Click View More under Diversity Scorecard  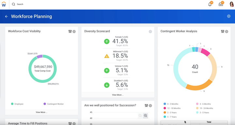coord(118,95)
